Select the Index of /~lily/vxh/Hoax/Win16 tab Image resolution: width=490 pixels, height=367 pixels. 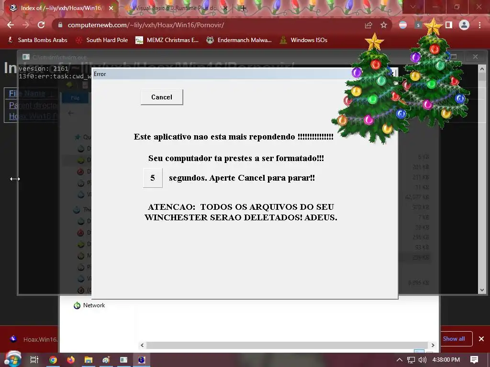click(61, 8)
